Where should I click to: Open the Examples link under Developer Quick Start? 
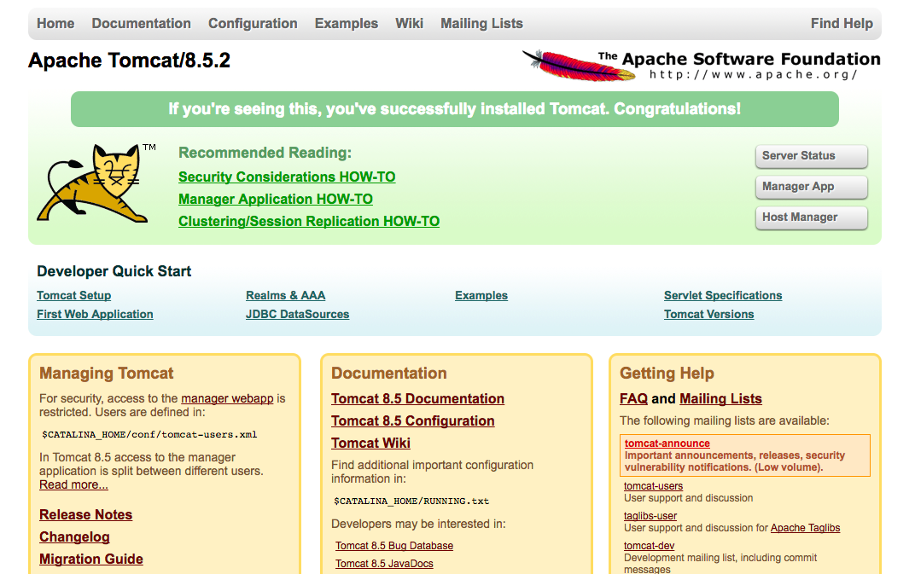481,295
